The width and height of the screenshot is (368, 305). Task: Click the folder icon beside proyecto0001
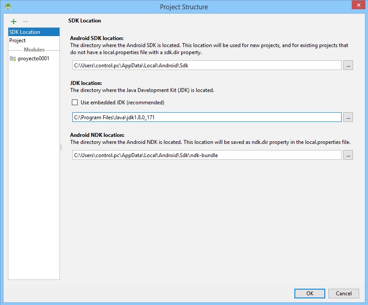coord(13,59)
